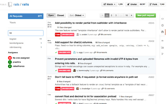167x104 pixels.
Task: Click the red No one assigned badge
Action: 10,58
